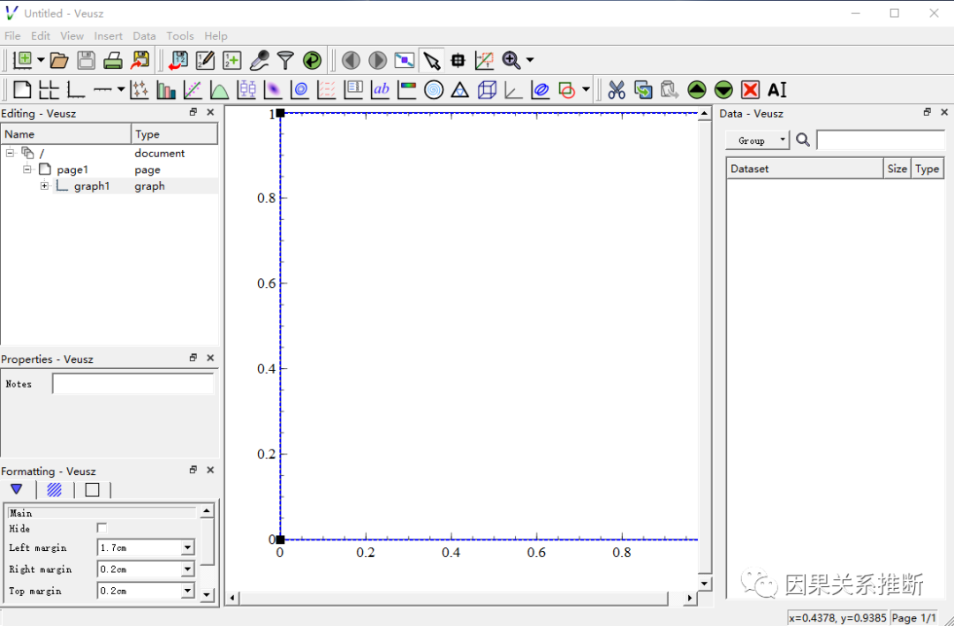Viewport: 954px width, 626px height.
Task: Delete the selected widget red X
Action: point(750,90)
